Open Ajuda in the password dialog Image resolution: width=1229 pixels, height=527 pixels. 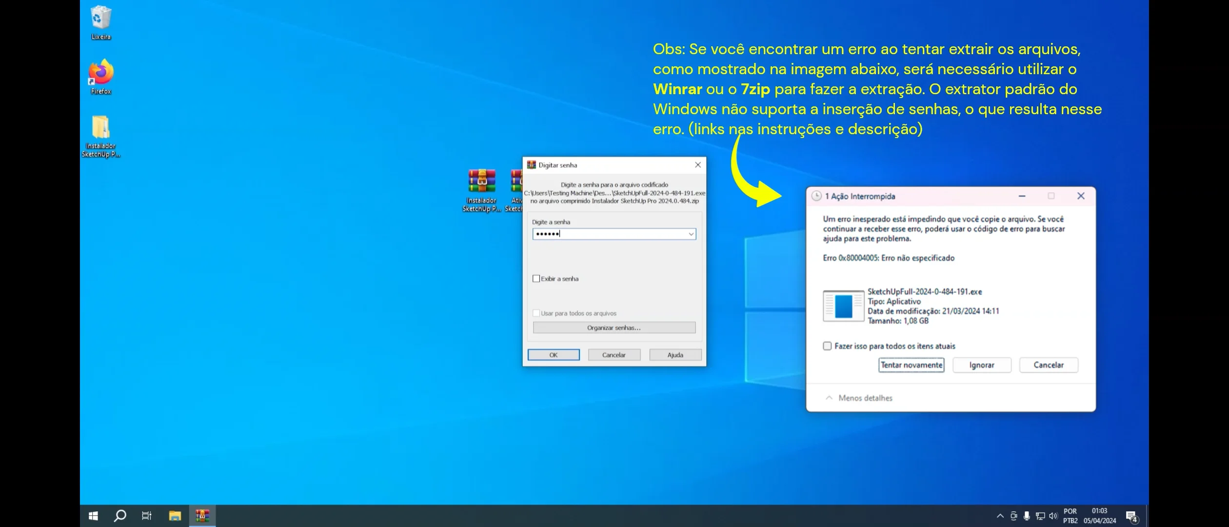pyautogui.click(x=675, y=355)
